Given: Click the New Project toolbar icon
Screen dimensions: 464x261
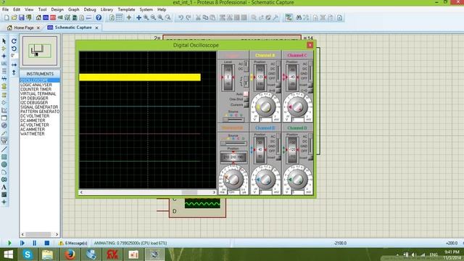Looking at the screenshot, I should click(7, 17).
